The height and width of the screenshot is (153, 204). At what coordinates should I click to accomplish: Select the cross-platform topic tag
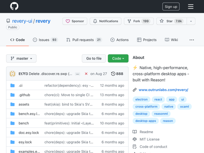pos(146,106)
